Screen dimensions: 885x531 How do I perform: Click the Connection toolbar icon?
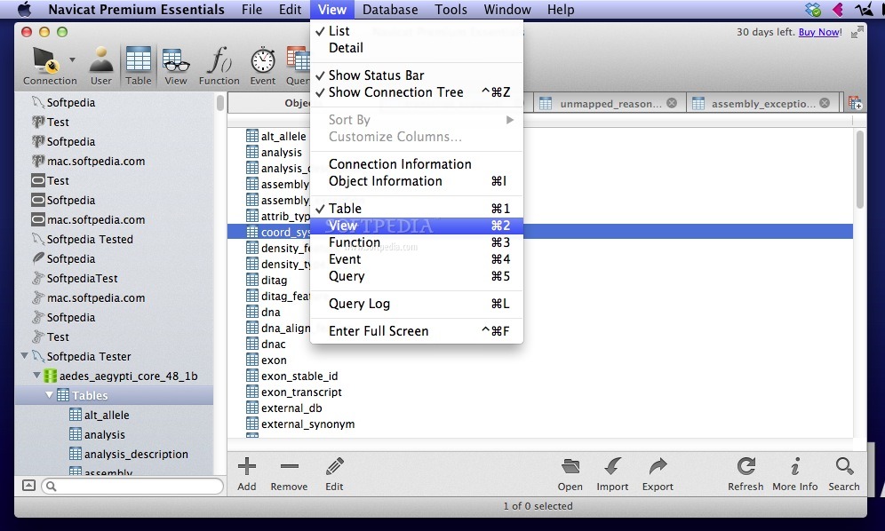tap(44, 62)
